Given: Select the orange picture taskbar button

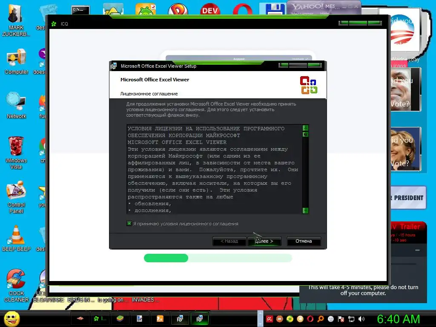Looking at the screenshot, I should click(x=160, y=318).
